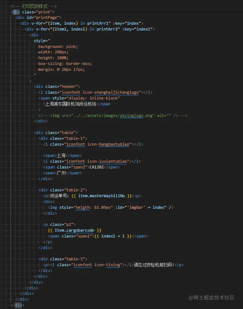Click the text 上海浦东国际机场货运机场
This screenshot has width=243, height=309.
click(x=71, y=104)
